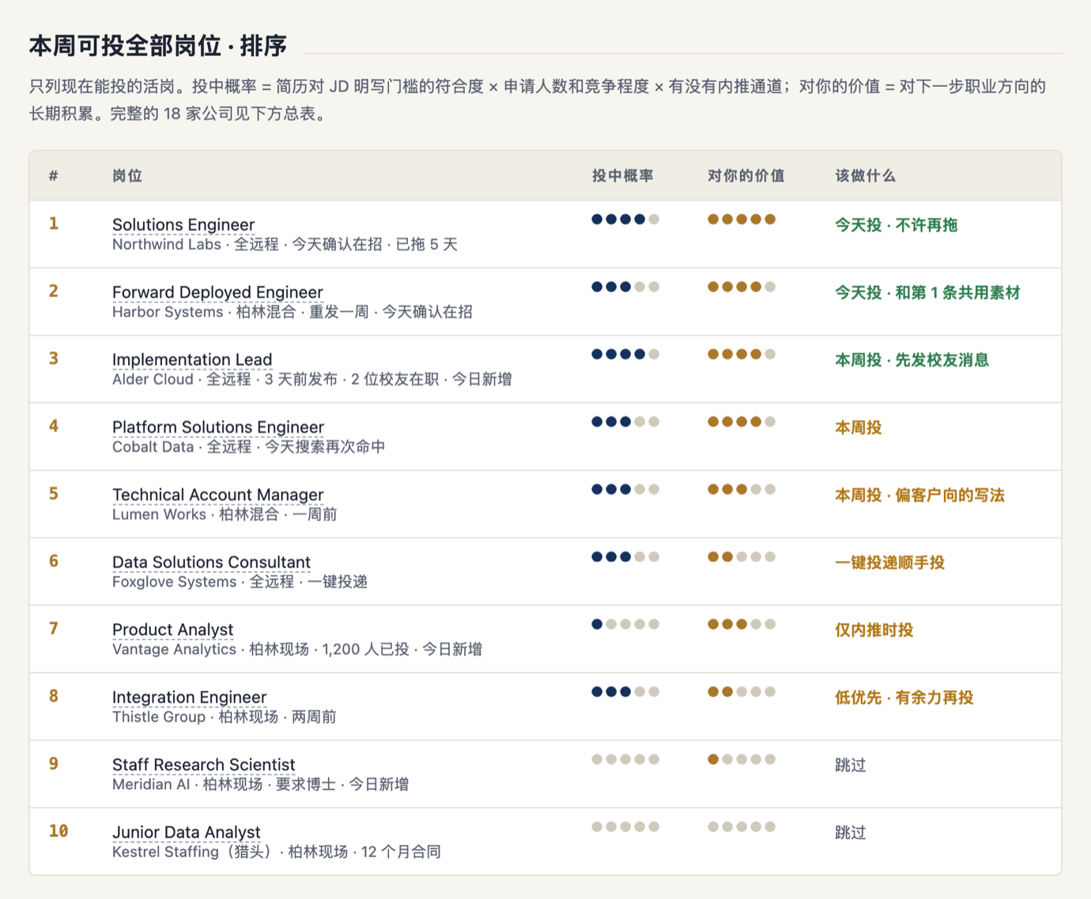1091x899 pixels.
Task: Click "跳过" in the Junior Data Analyst row
Action: [851, 833]
